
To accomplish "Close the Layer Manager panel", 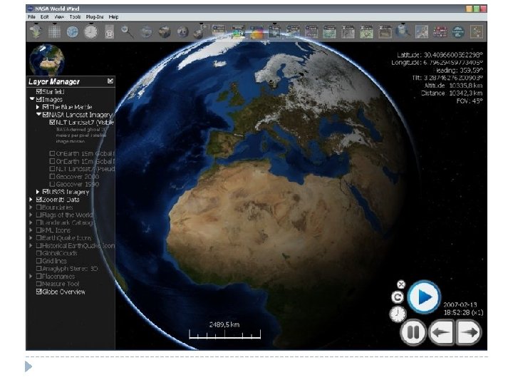I will click(x=110, y=81).
